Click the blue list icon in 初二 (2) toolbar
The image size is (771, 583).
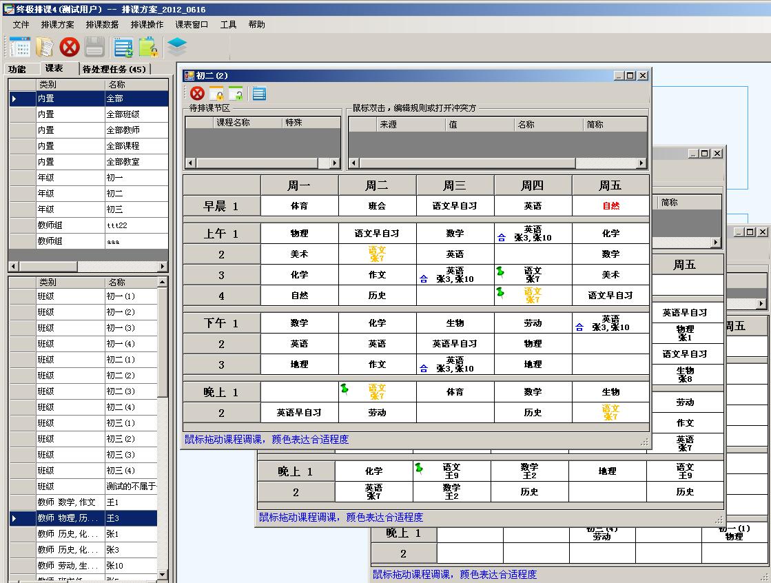tap(259, 93)
